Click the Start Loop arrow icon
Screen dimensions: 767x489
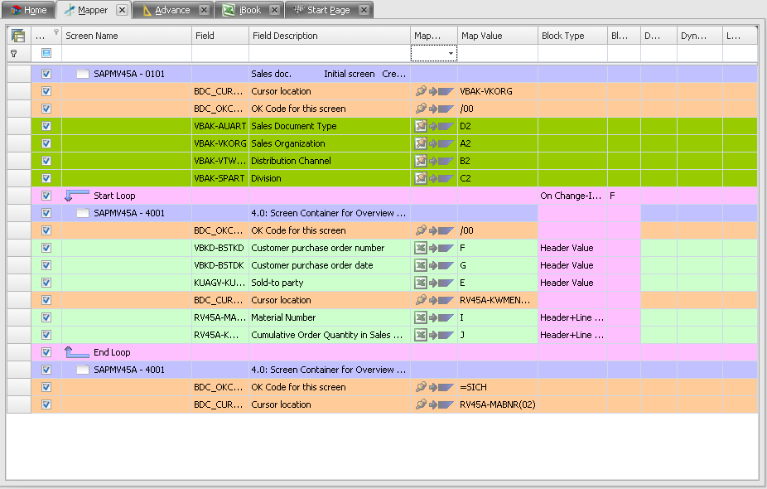pyautogui.click(x=76, y=196)
